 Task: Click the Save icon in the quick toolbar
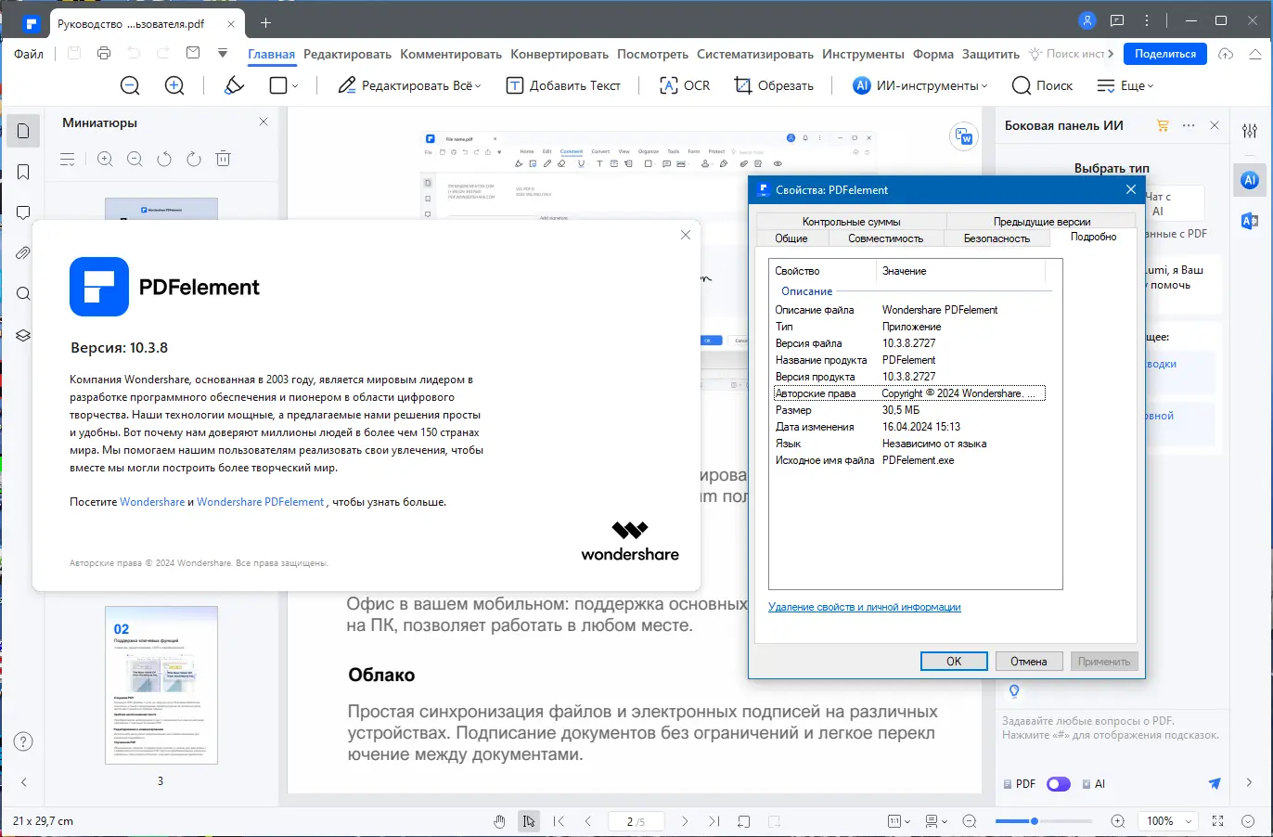(x=74, y=53)
